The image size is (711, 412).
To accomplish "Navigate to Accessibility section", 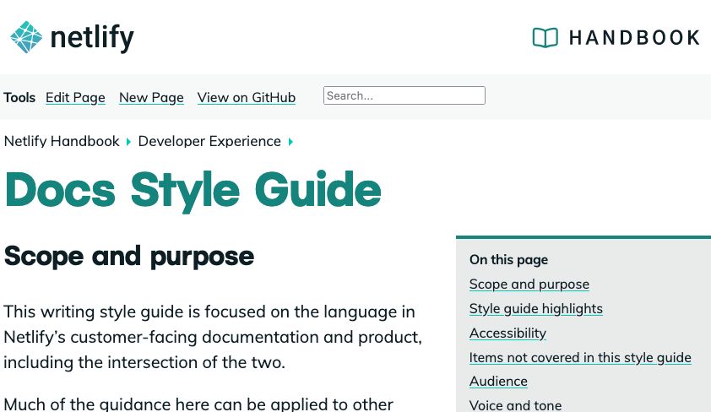I will tap(507, 333).
